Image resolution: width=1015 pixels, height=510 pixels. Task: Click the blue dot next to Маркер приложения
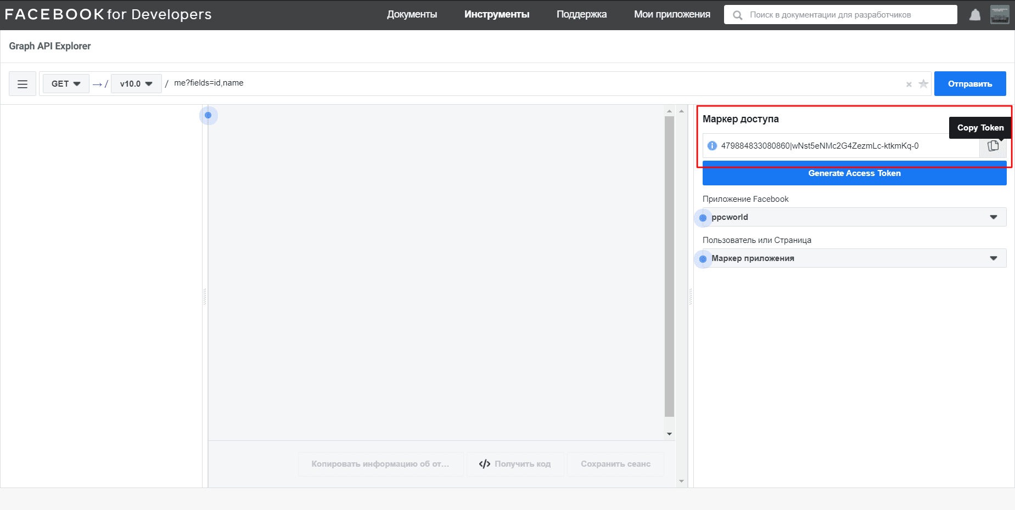coord(703,259)
